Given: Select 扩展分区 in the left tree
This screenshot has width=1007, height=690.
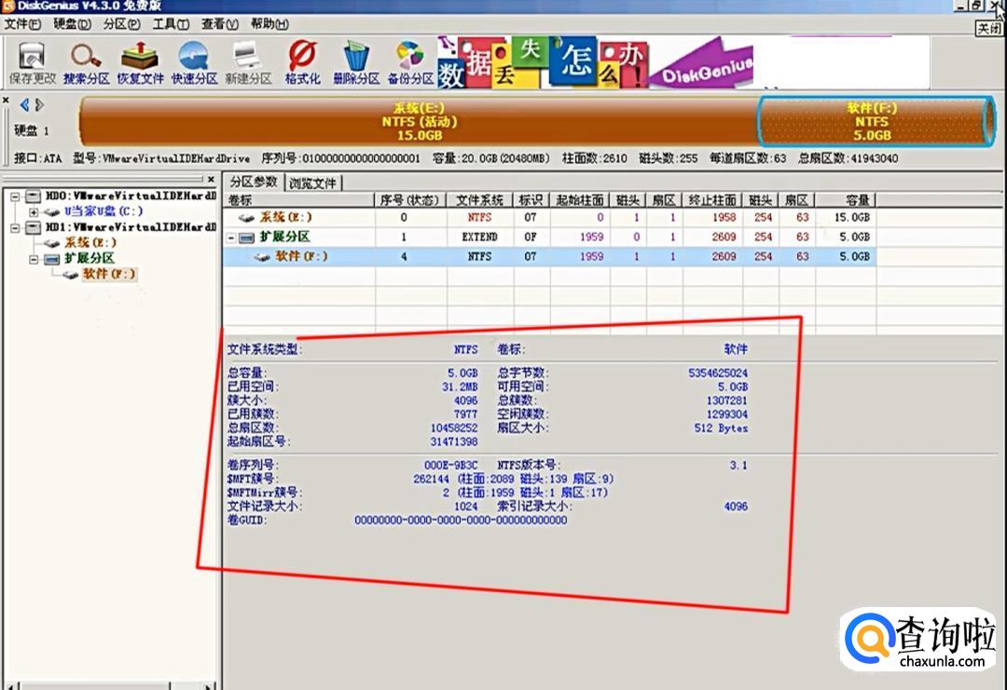Looking at the screenshot, I should click(x=90, y=259).
